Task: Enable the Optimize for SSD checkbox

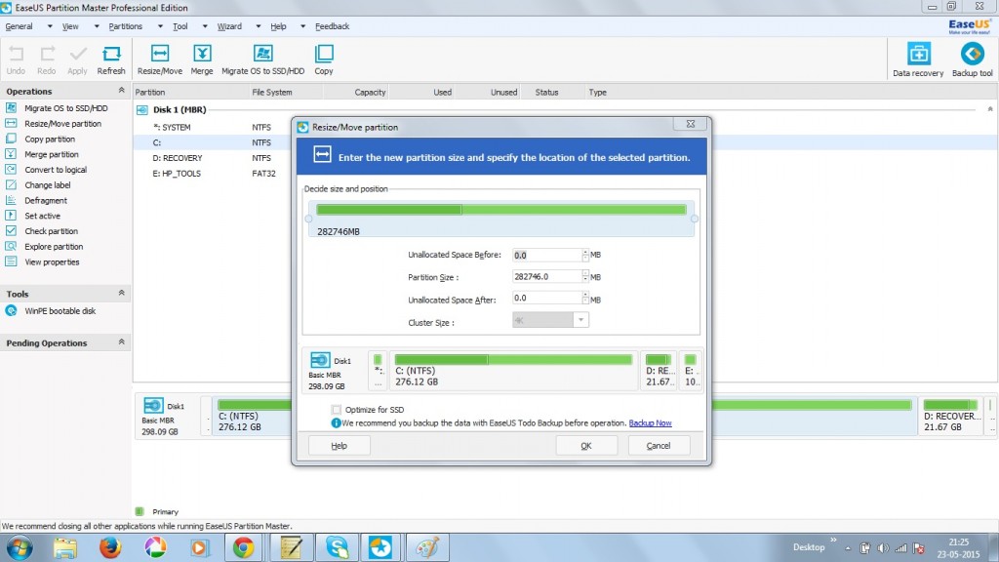Action: tap(336, 410)
